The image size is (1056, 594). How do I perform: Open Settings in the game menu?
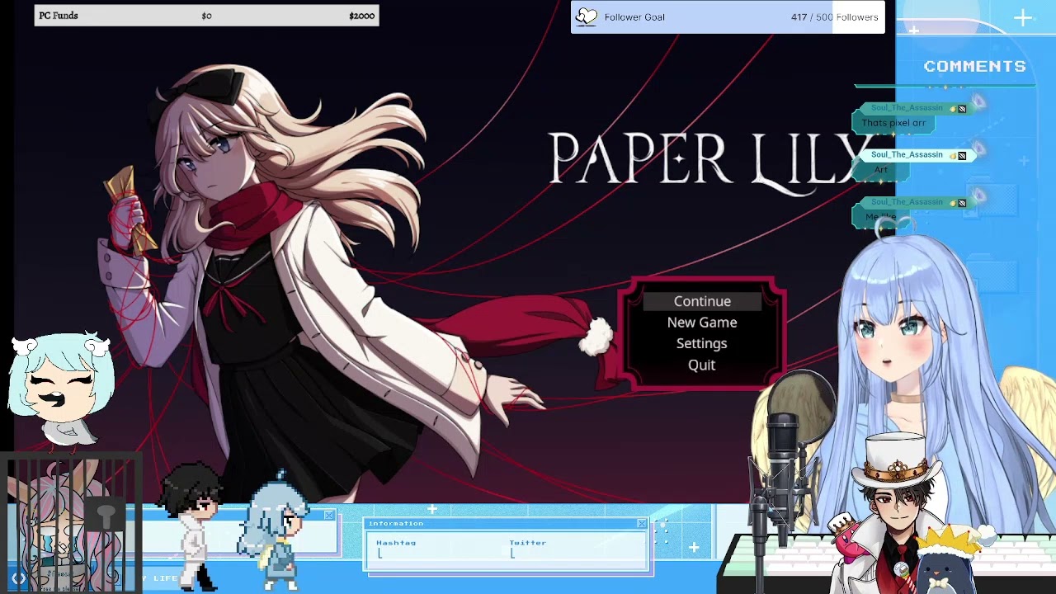pyautogui.click(x=702, y=343)
